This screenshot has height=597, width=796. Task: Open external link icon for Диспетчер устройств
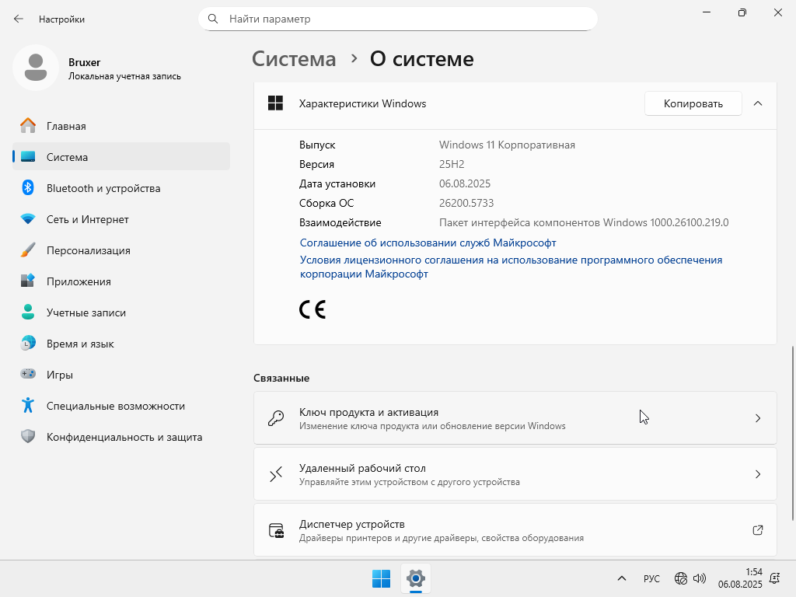[757, 530]
